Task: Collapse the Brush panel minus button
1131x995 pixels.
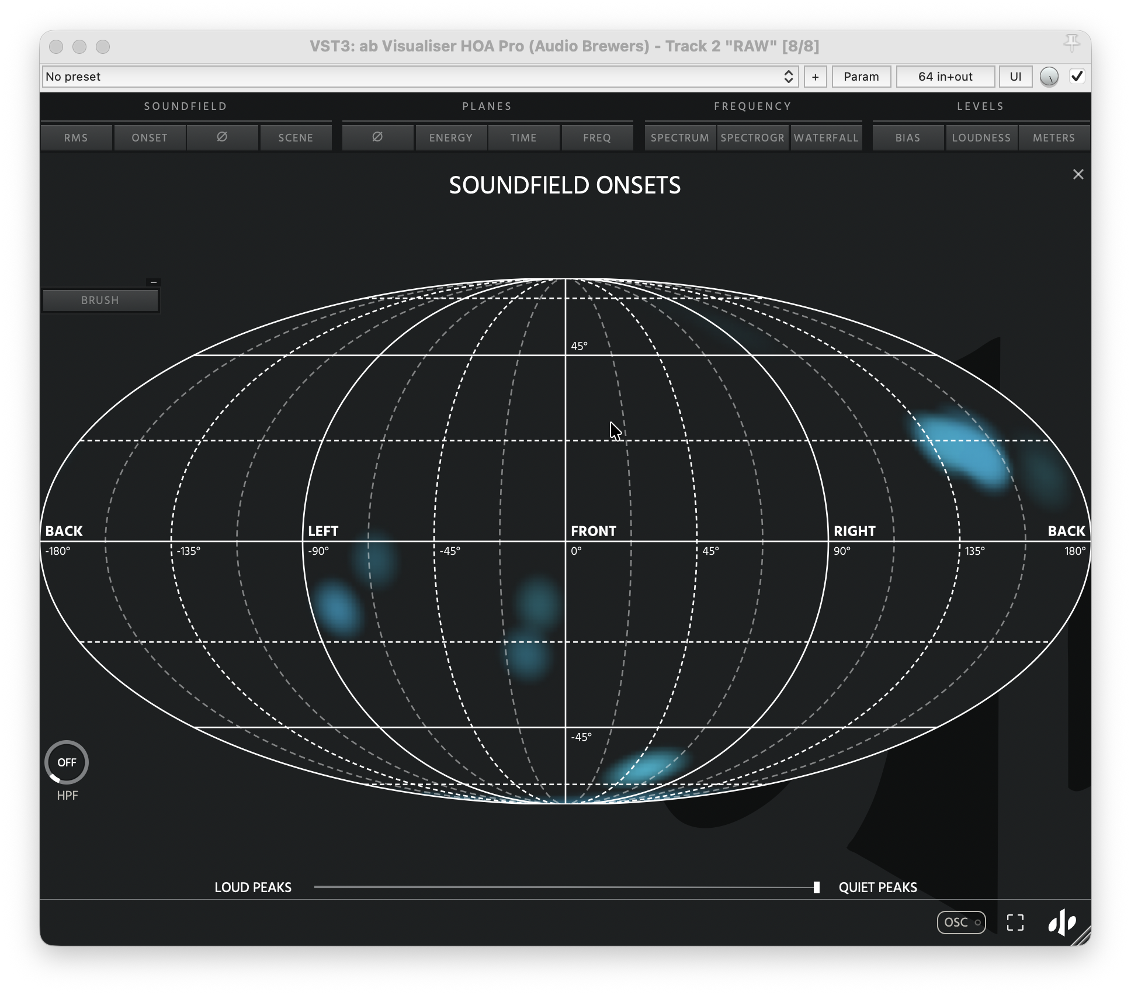Action: [x=154, y=282]
